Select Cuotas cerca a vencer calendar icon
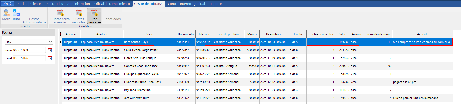This screenshot has height=104, width=461. 60,13
